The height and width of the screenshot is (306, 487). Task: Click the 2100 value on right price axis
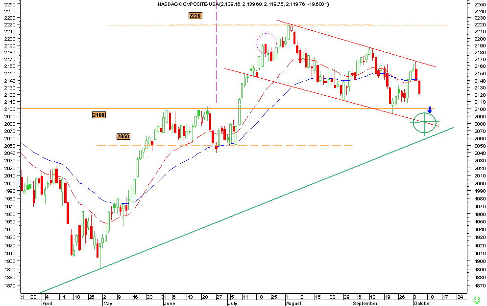[480, 109]
